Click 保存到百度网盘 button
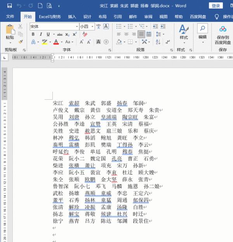The image size is (233, 242). click(223, 35)
